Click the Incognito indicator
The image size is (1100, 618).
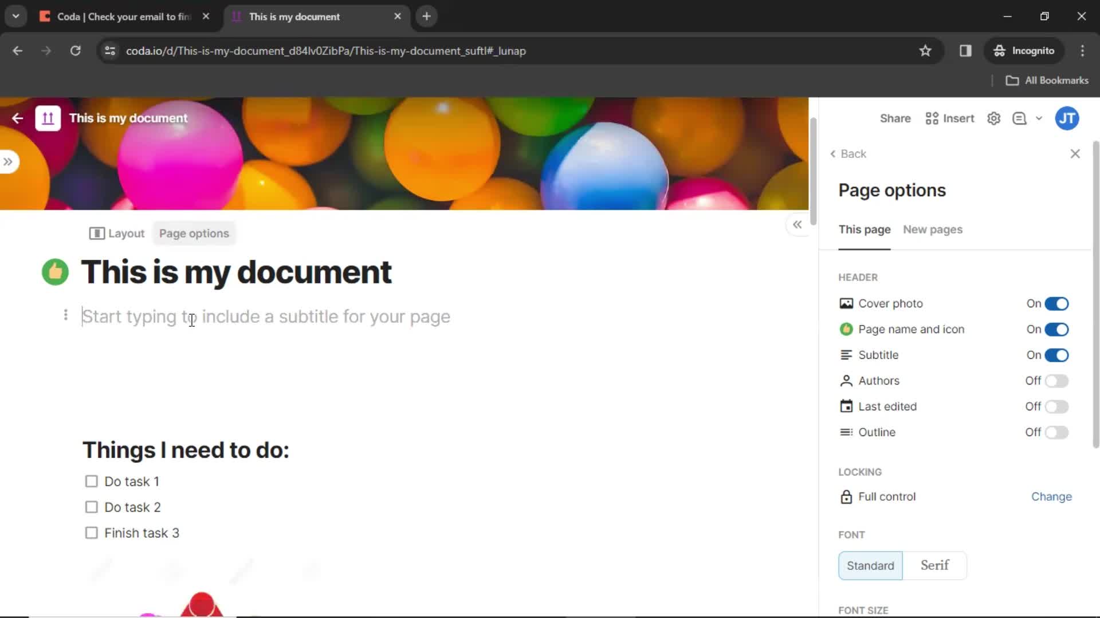coord(1024,51)
